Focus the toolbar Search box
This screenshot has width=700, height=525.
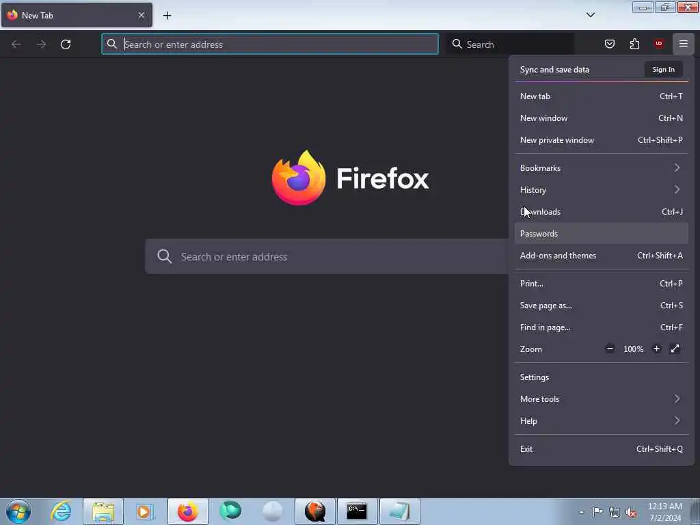[511, 44]
